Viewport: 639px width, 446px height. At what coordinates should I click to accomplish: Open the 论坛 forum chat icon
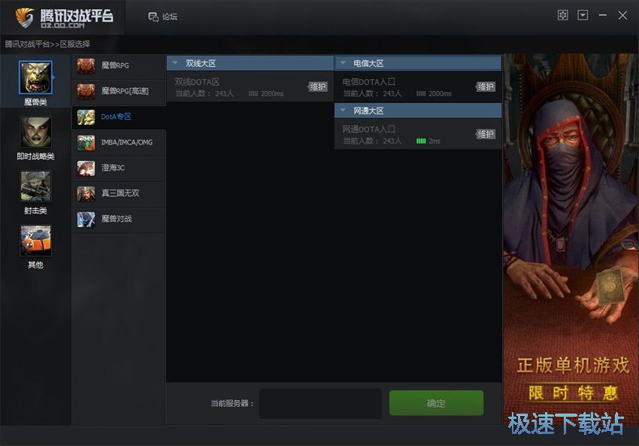click(x=153, y=17)
